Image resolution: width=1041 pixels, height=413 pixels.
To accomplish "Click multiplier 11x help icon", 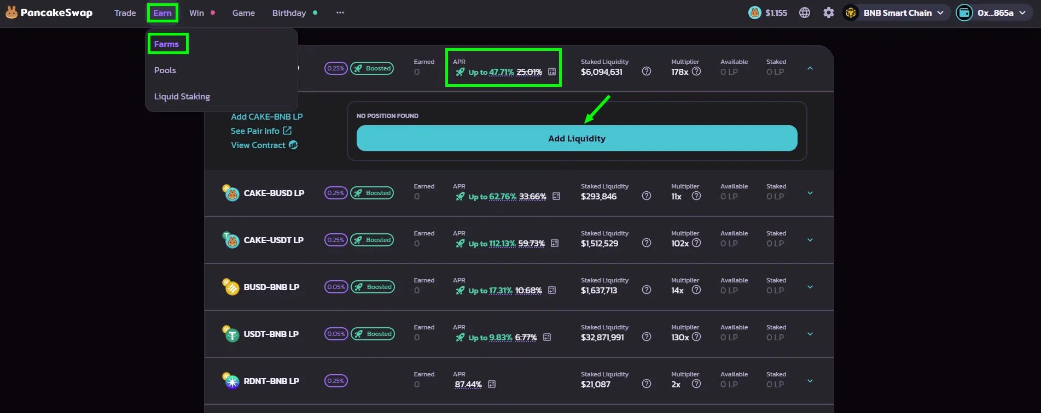I will [696, 196].
